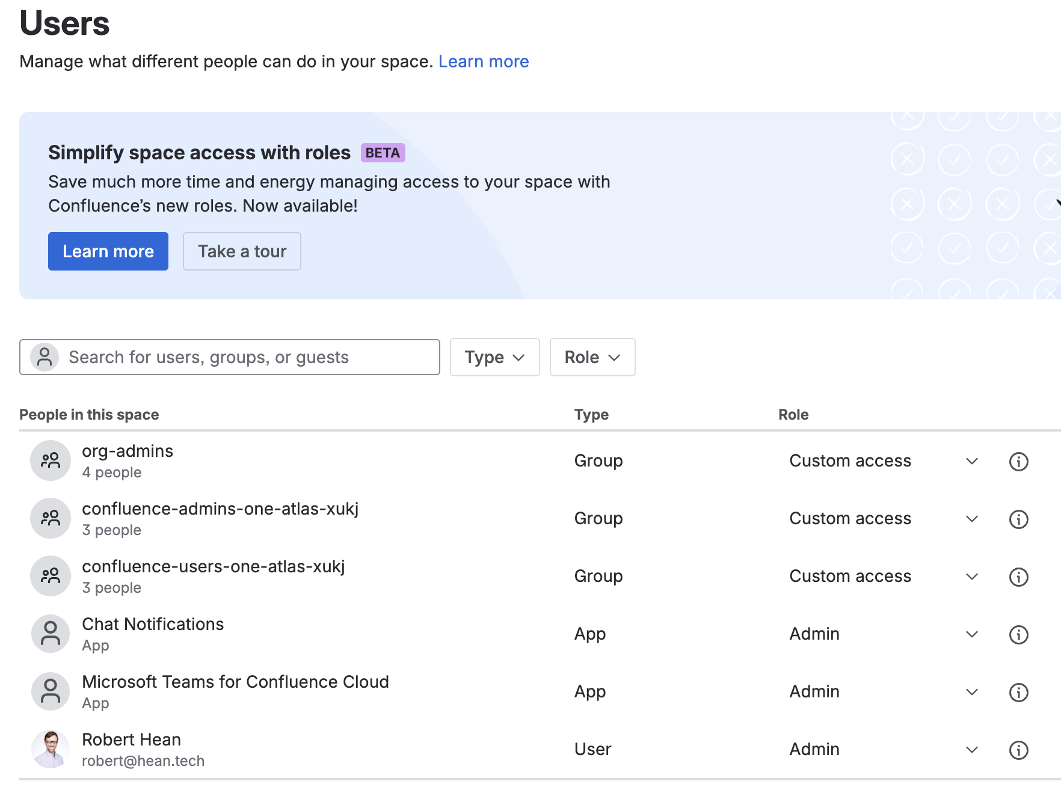
Task: Click the info icon for Chat Notifications
Action: click(x=1018, y=635)
